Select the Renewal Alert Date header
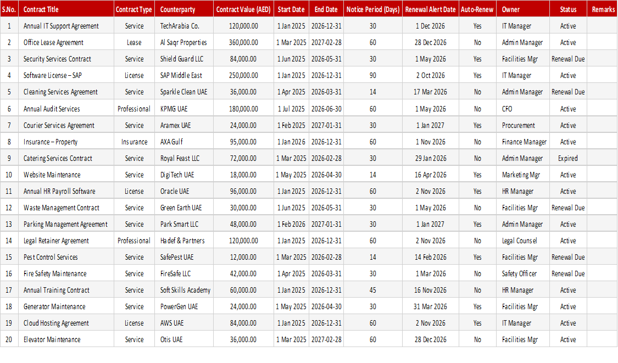 (x=430, y=9)
